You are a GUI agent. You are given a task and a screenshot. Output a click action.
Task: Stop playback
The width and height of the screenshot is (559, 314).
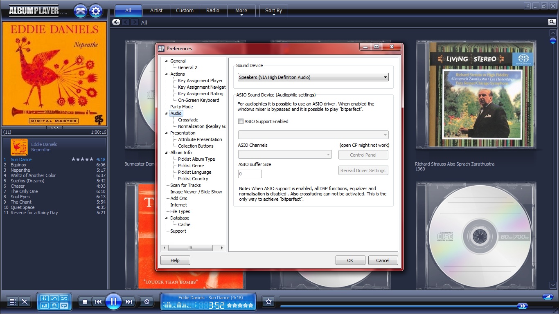pyautogui.click(x=85, y=302)
